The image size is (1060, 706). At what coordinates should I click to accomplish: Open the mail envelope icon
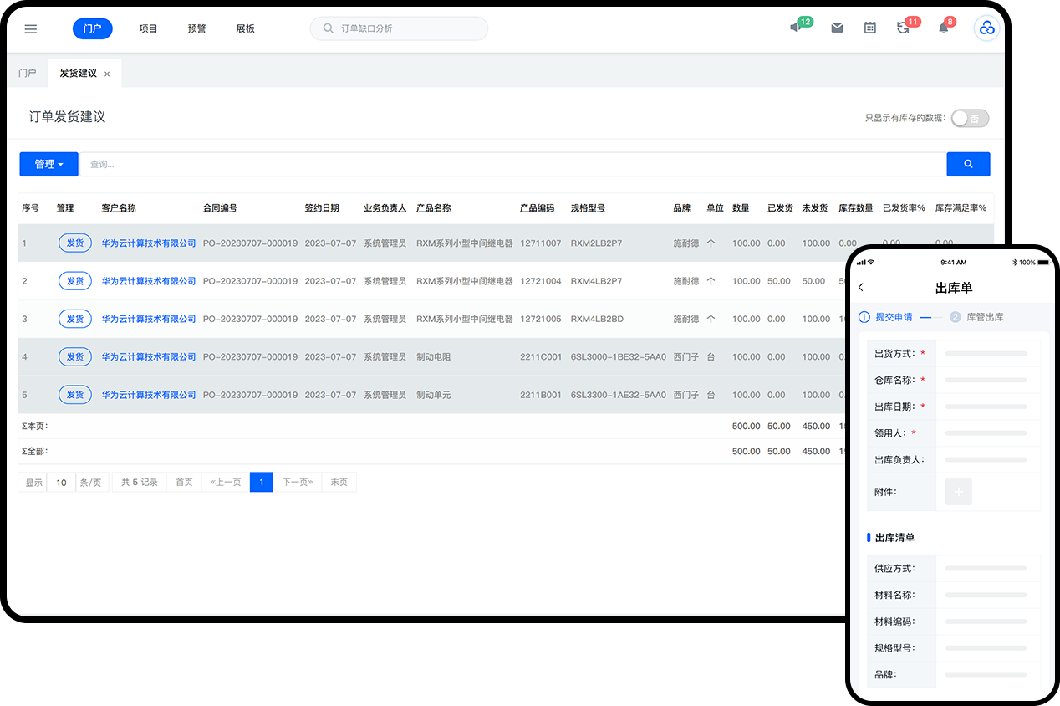click(837, 28)
